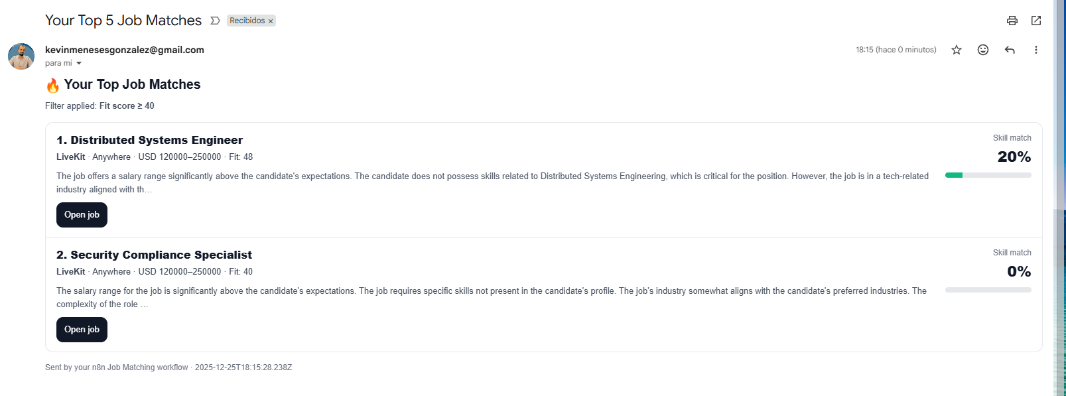Click sender's profile picture avatar

pos(21,56)
